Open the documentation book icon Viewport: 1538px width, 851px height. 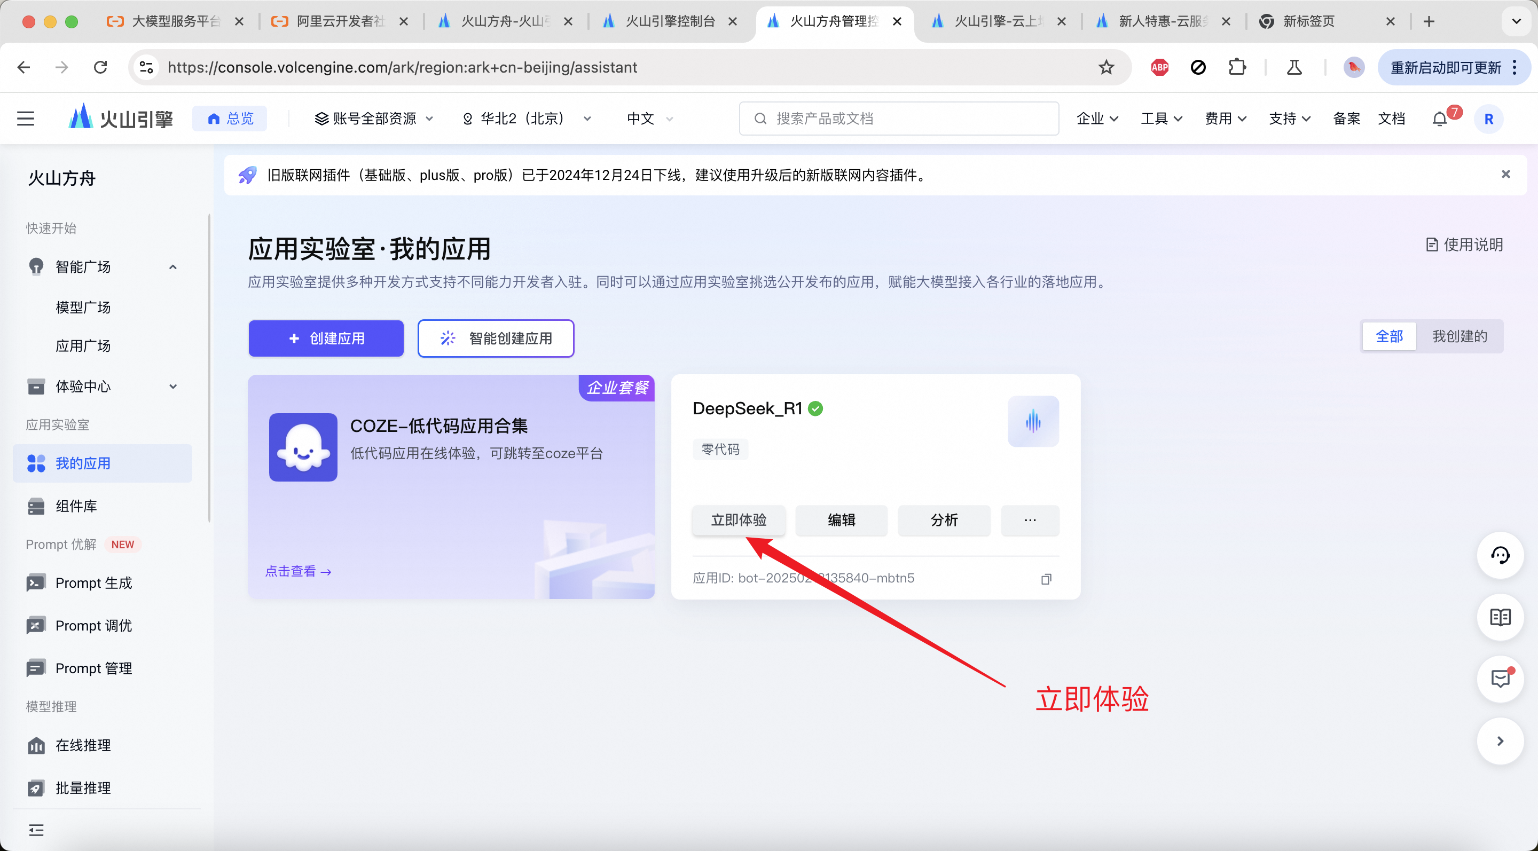point(1500,617)
